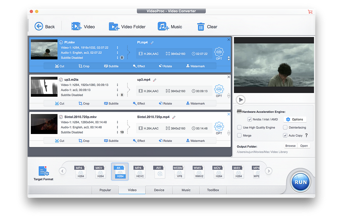Edit the Sintel.2010.720p.mp4 output name

tap(174, 117)
